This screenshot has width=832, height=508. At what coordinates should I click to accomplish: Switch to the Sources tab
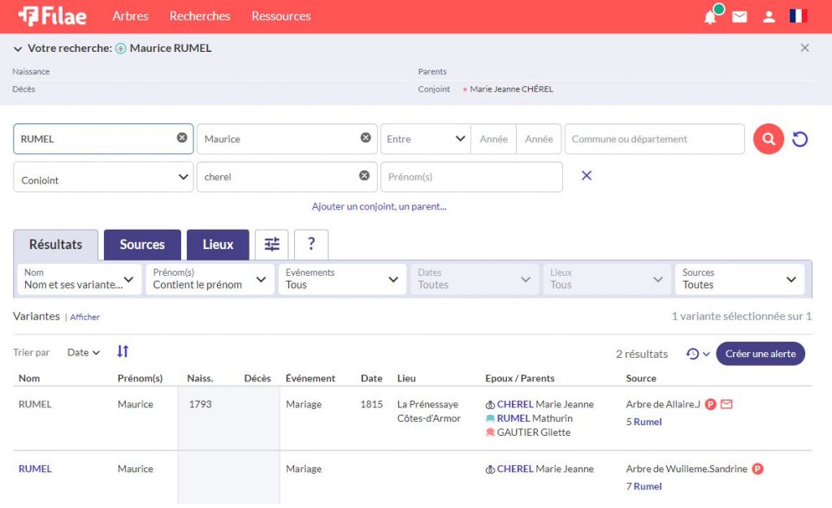tap(142, 244)
